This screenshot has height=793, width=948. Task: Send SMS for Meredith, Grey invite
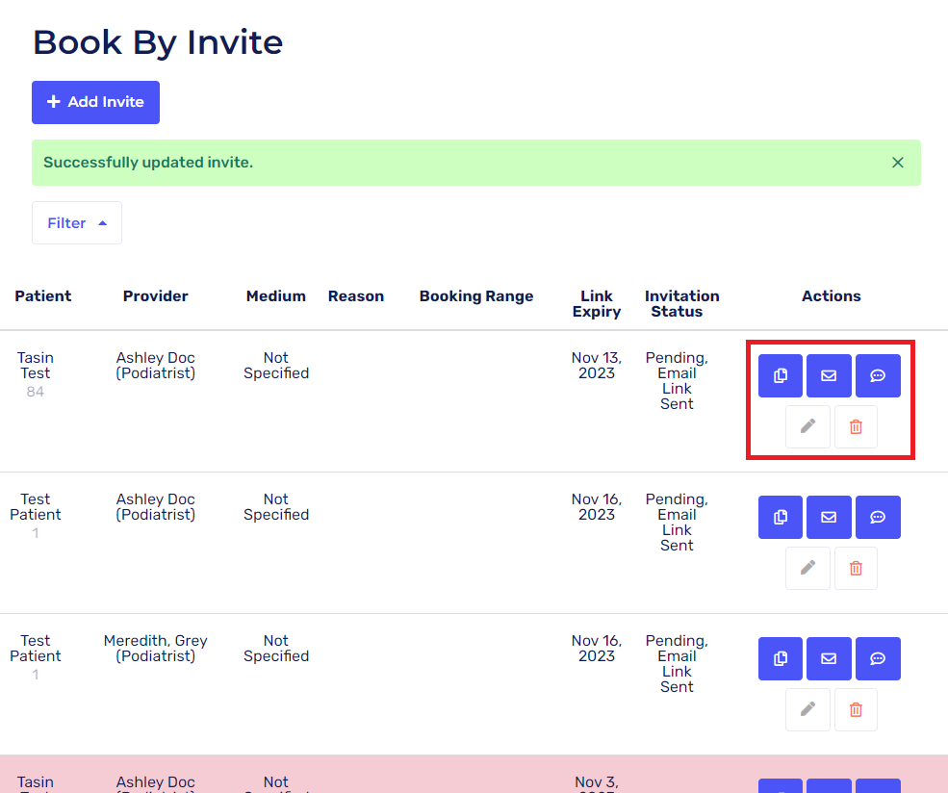click(x=878, y=658)
